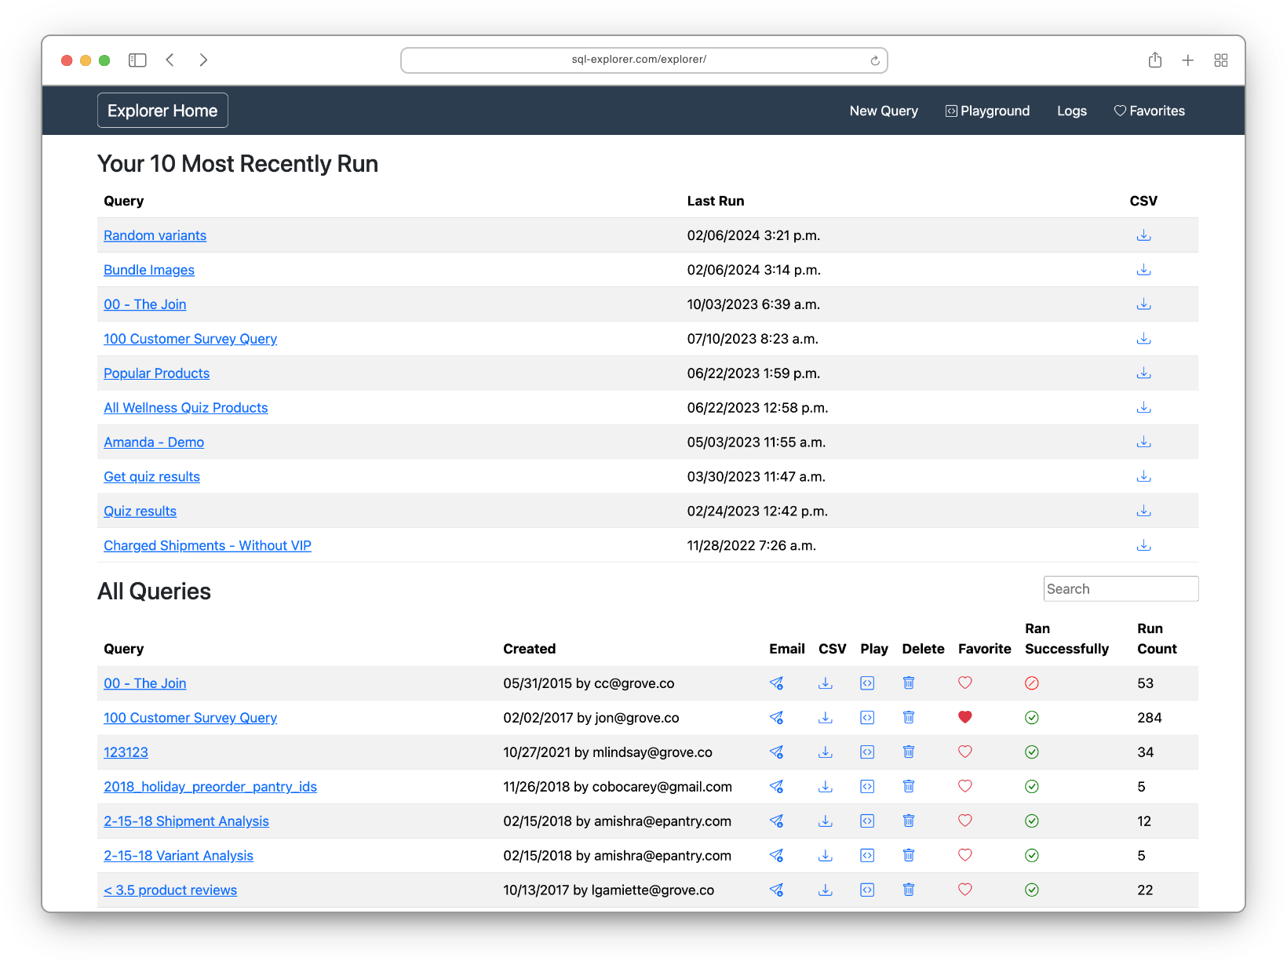1287x961 pixels.
Task: Email the < 3.5 product reviews query
Action: pyautogui.click(x=776, y=890)
